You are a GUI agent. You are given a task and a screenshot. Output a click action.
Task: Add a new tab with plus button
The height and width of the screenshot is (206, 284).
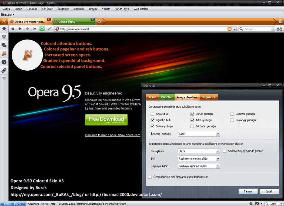tap(99, 22)
